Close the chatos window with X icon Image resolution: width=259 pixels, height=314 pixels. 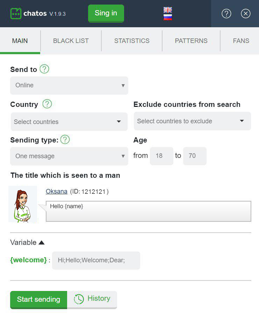point(246,14)
